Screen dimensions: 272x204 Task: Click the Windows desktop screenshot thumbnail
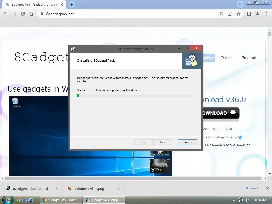(91, 136)
